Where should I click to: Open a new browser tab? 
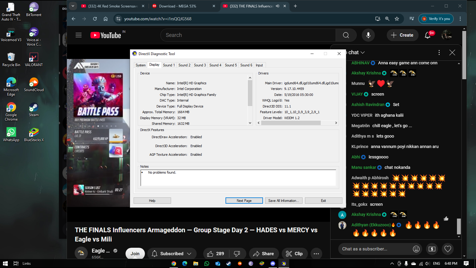point(295,6)
